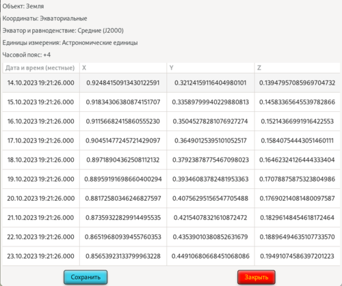Select X value 0.91156682415860555230
Image resolution: width=342 pixels, height=286 pixels.
pyautogui.click(x=123, y=121)
